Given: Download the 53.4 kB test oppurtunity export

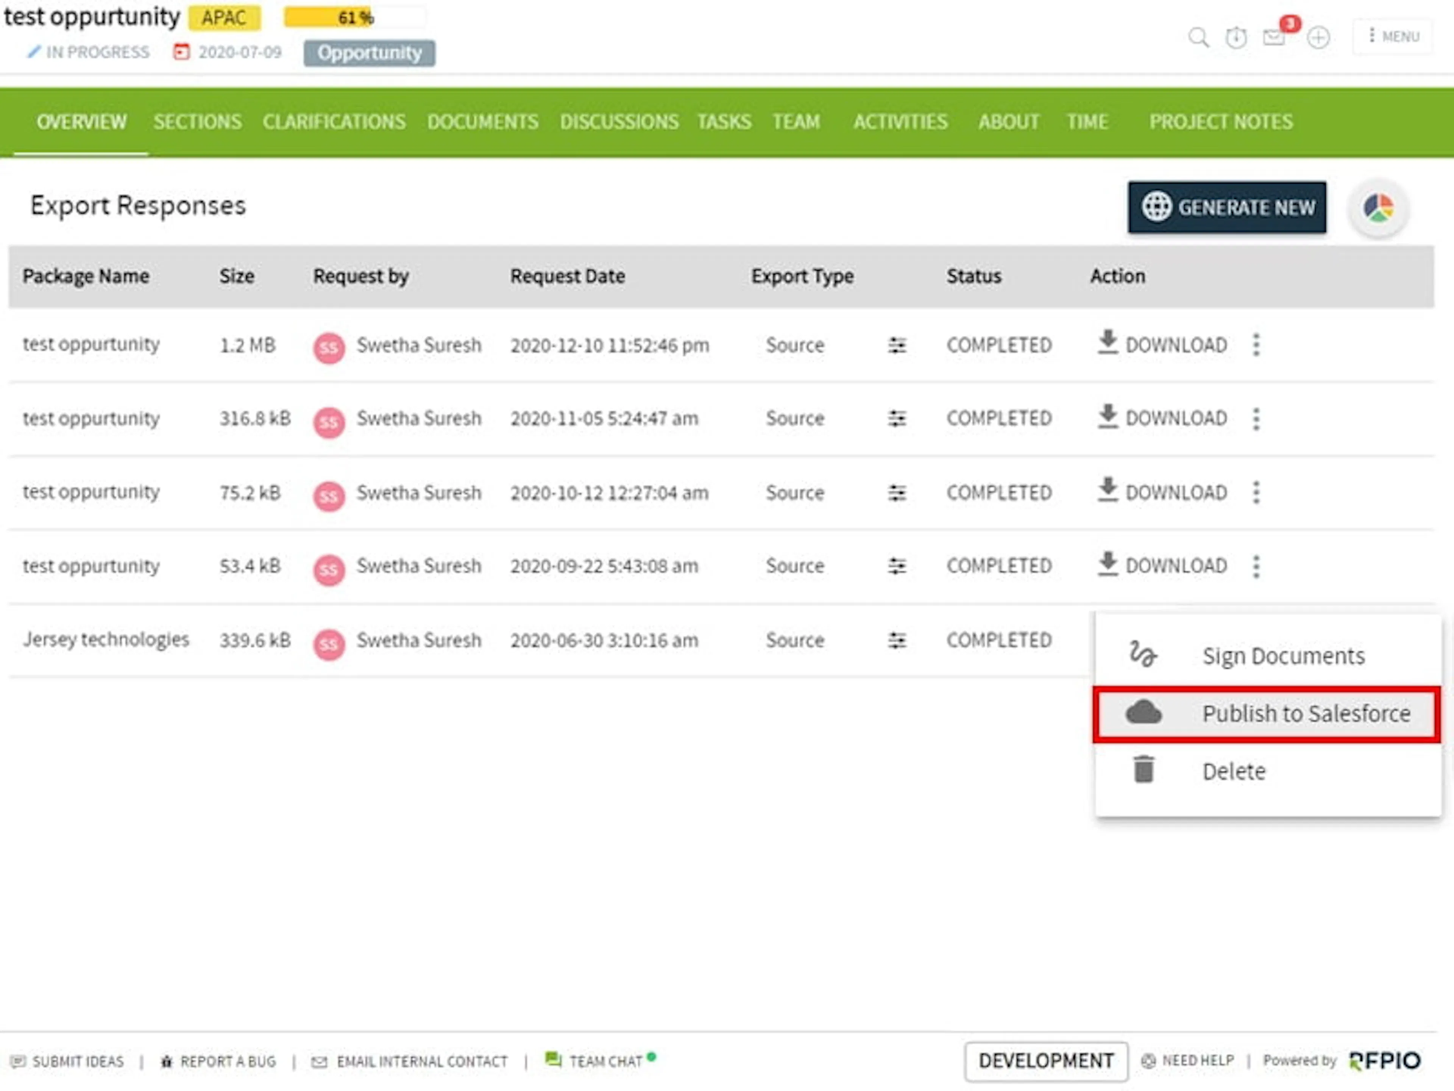Looking at the screenshot, I should tap(1161, 565).
